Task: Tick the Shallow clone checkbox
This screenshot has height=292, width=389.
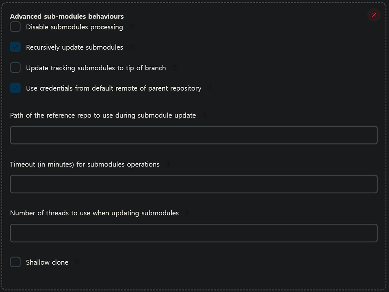Action: coord(15,262)
